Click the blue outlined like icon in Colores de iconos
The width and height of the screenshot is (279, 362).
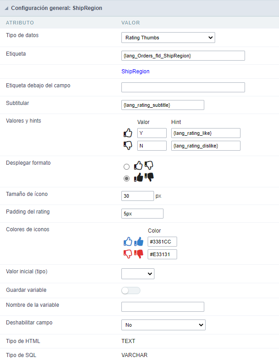pyautogui.click(x=128, y=241)
